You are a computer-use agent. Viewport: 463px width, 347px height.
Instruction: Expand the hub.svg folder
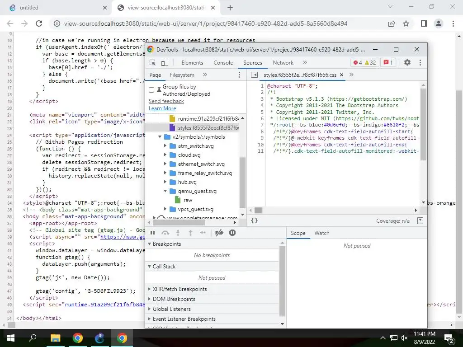165,182
